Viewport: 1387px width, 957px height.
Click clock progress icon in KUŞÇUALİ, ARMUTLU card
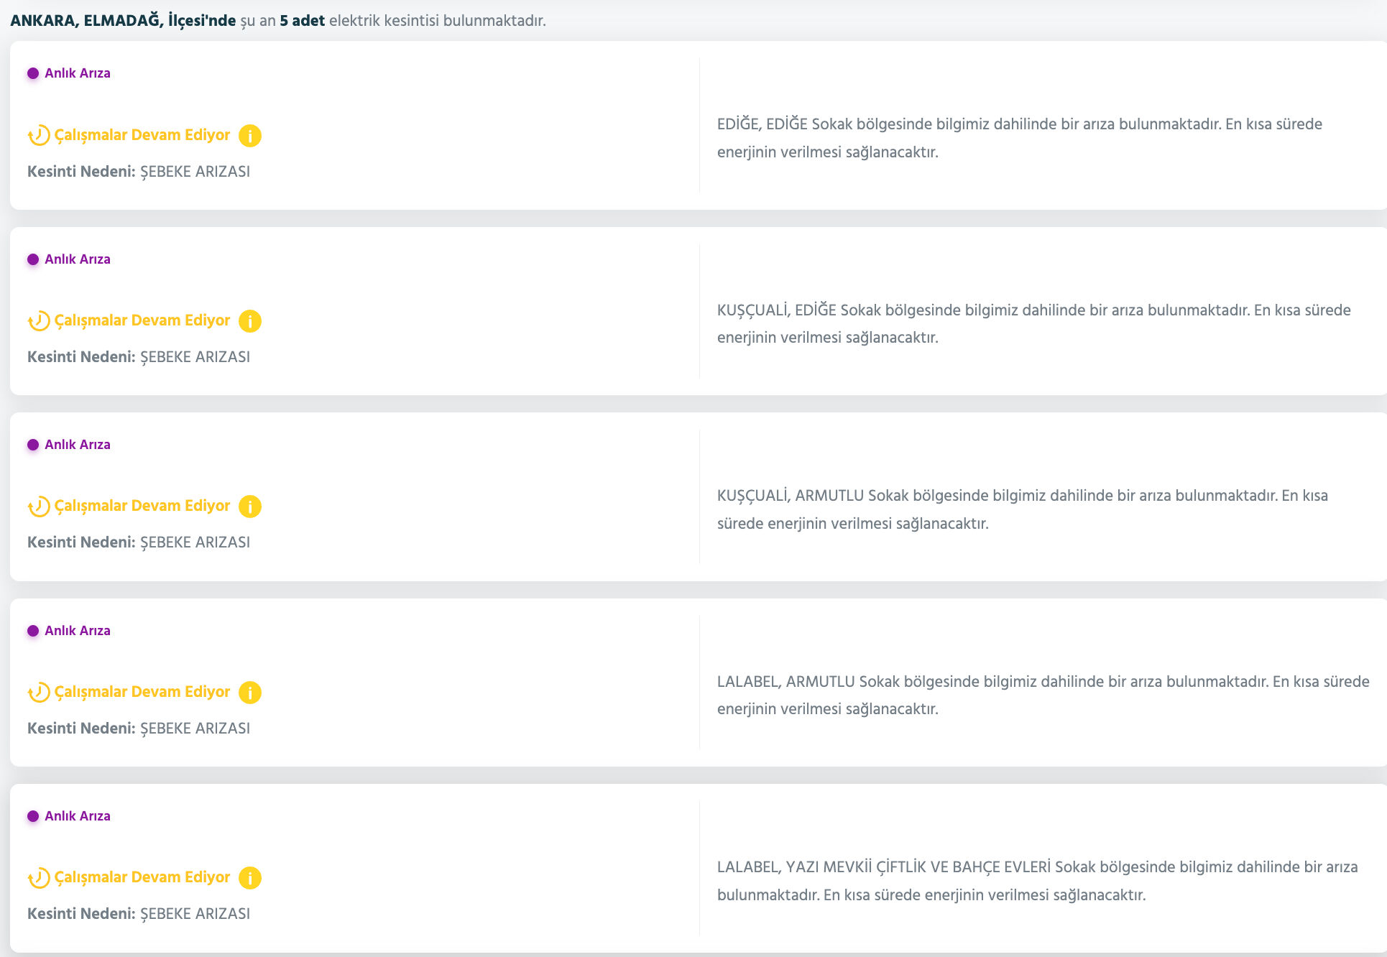click(39, 507)
